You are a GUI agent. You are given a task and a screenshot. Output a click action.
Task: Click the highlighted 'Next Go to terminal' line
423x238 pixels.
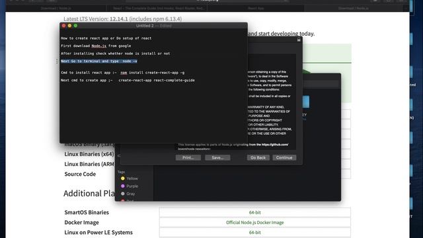pos(99,61)
